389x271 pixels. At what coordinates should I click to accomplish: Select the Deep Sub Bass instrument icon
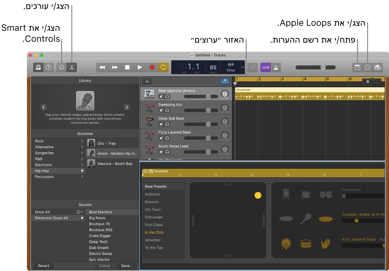[x=149, y=122]
